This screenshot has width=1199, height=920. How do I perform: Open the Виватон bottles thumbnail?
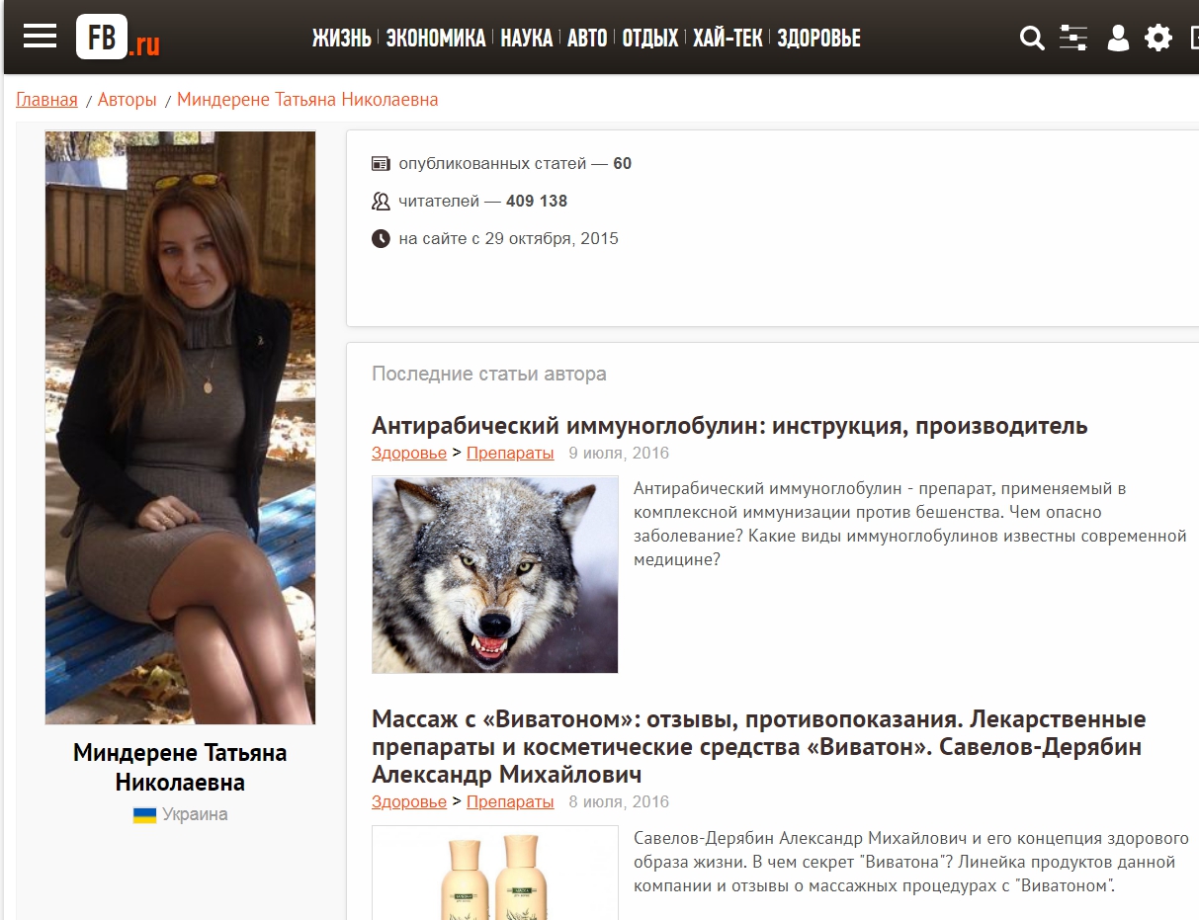coord(495,873)
